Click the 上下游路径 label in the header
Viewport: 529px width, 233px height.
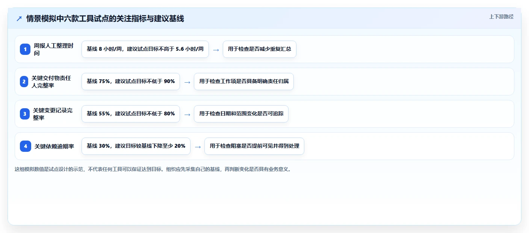501,17
